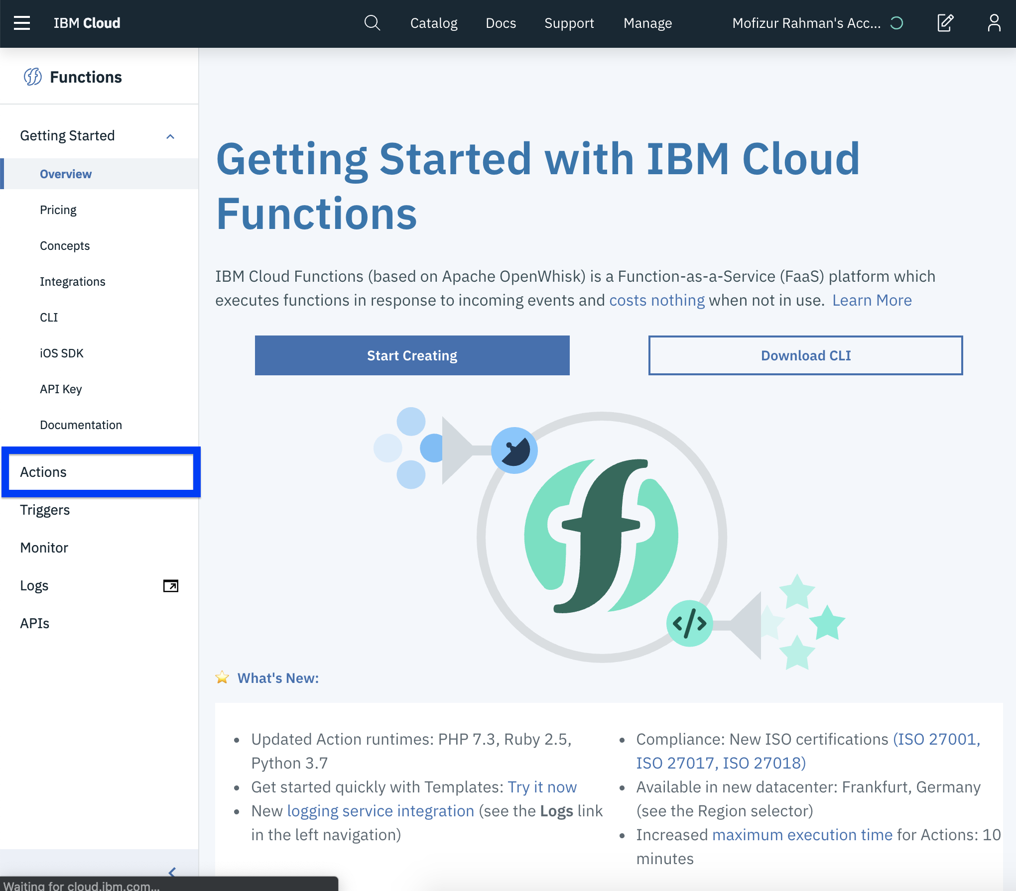Click the IBM Cloud home logo
The image size is (1016, 891).
tap(87, 23)
